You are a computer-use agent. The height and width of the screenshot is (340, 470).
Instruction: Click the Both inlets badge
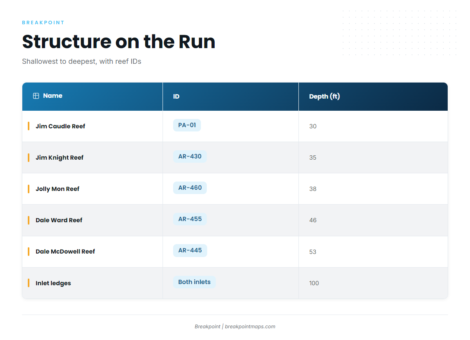coord(194,282)
